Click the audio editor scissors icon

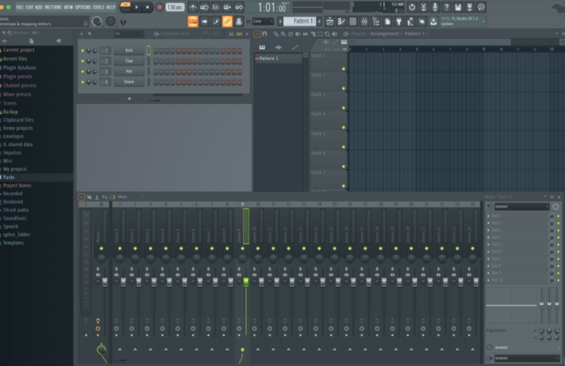click(423, 7)
